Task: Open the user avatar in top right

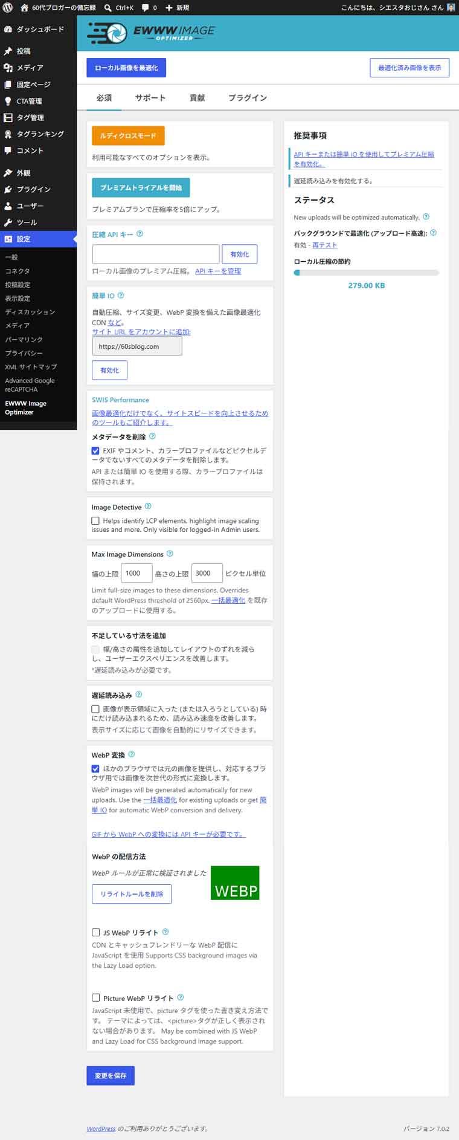Action: click(x=451, y=7)
